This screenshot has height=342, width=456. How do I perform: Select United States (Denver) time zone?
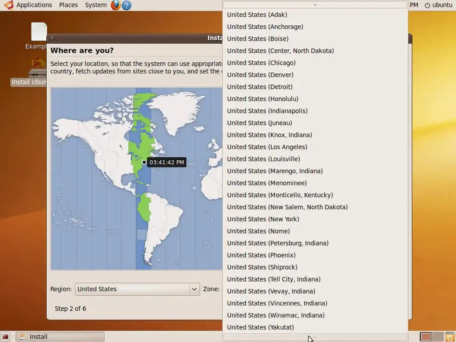(315, 75)
